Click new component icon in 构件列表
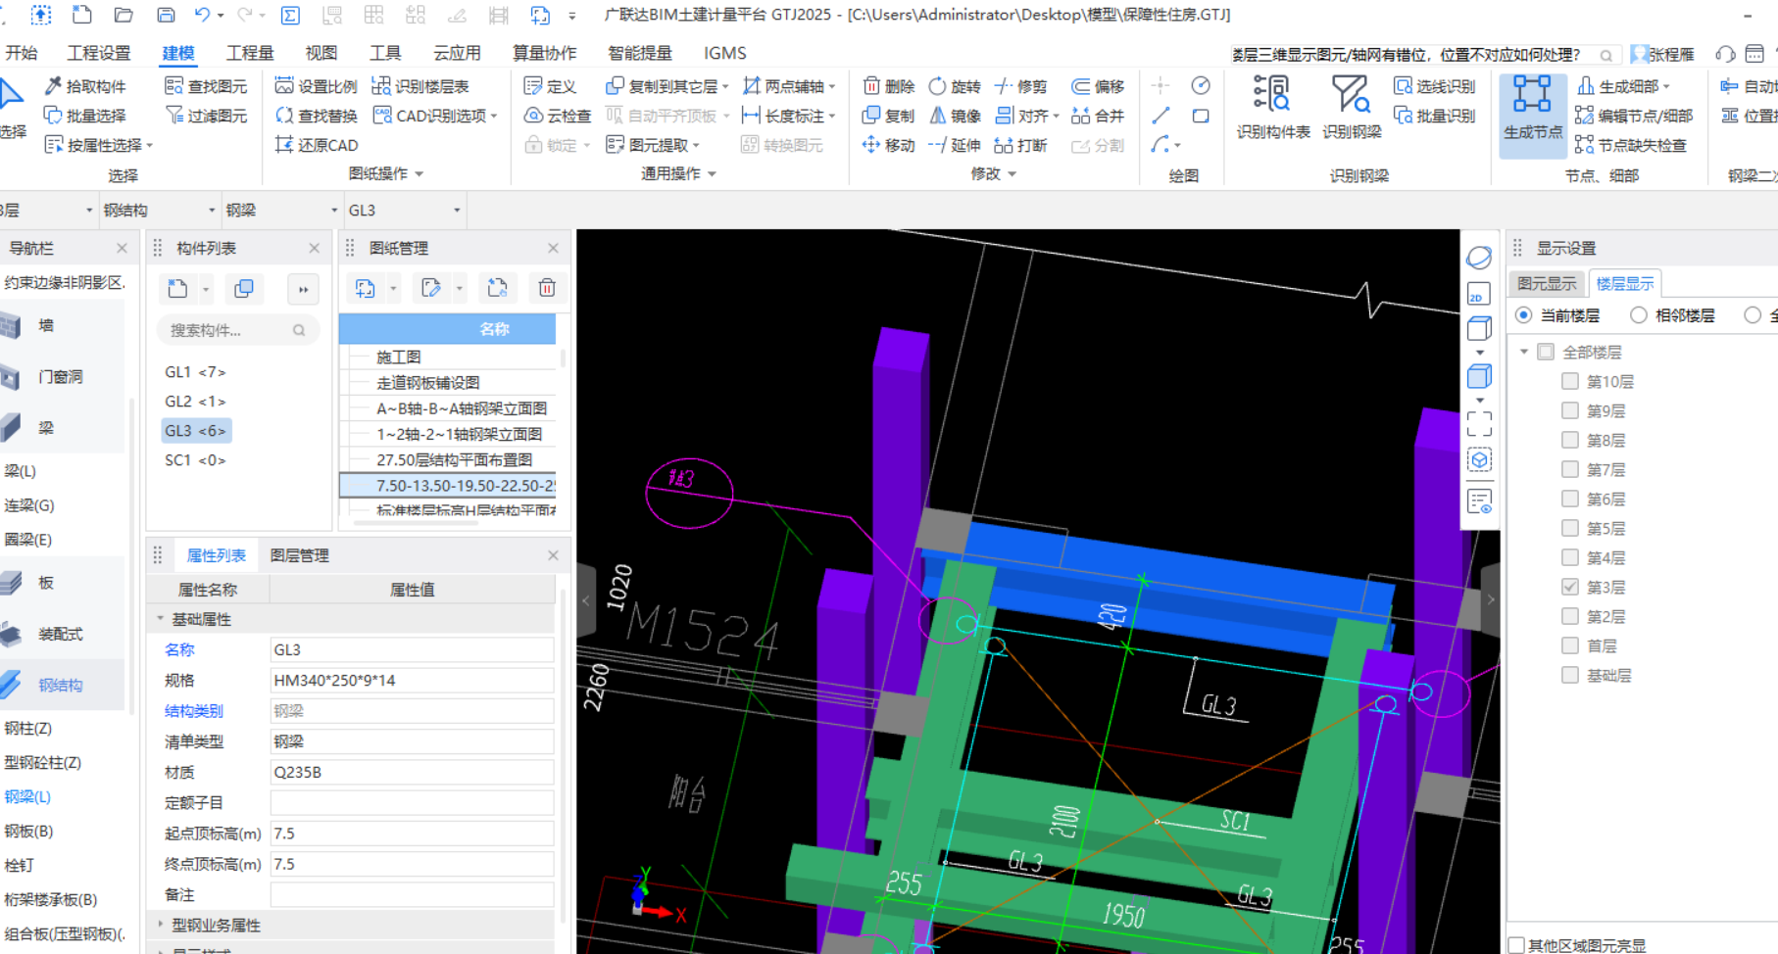The height and width of the screenshot is (954, 1778). [x=177, y=289]
